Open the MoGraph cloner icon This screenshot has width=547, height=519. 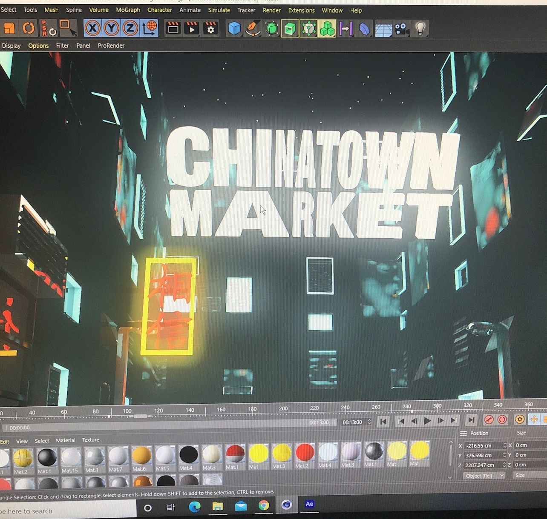327,29
